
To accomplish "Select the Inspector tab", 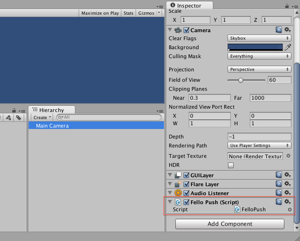I will (x=190, y=5).
